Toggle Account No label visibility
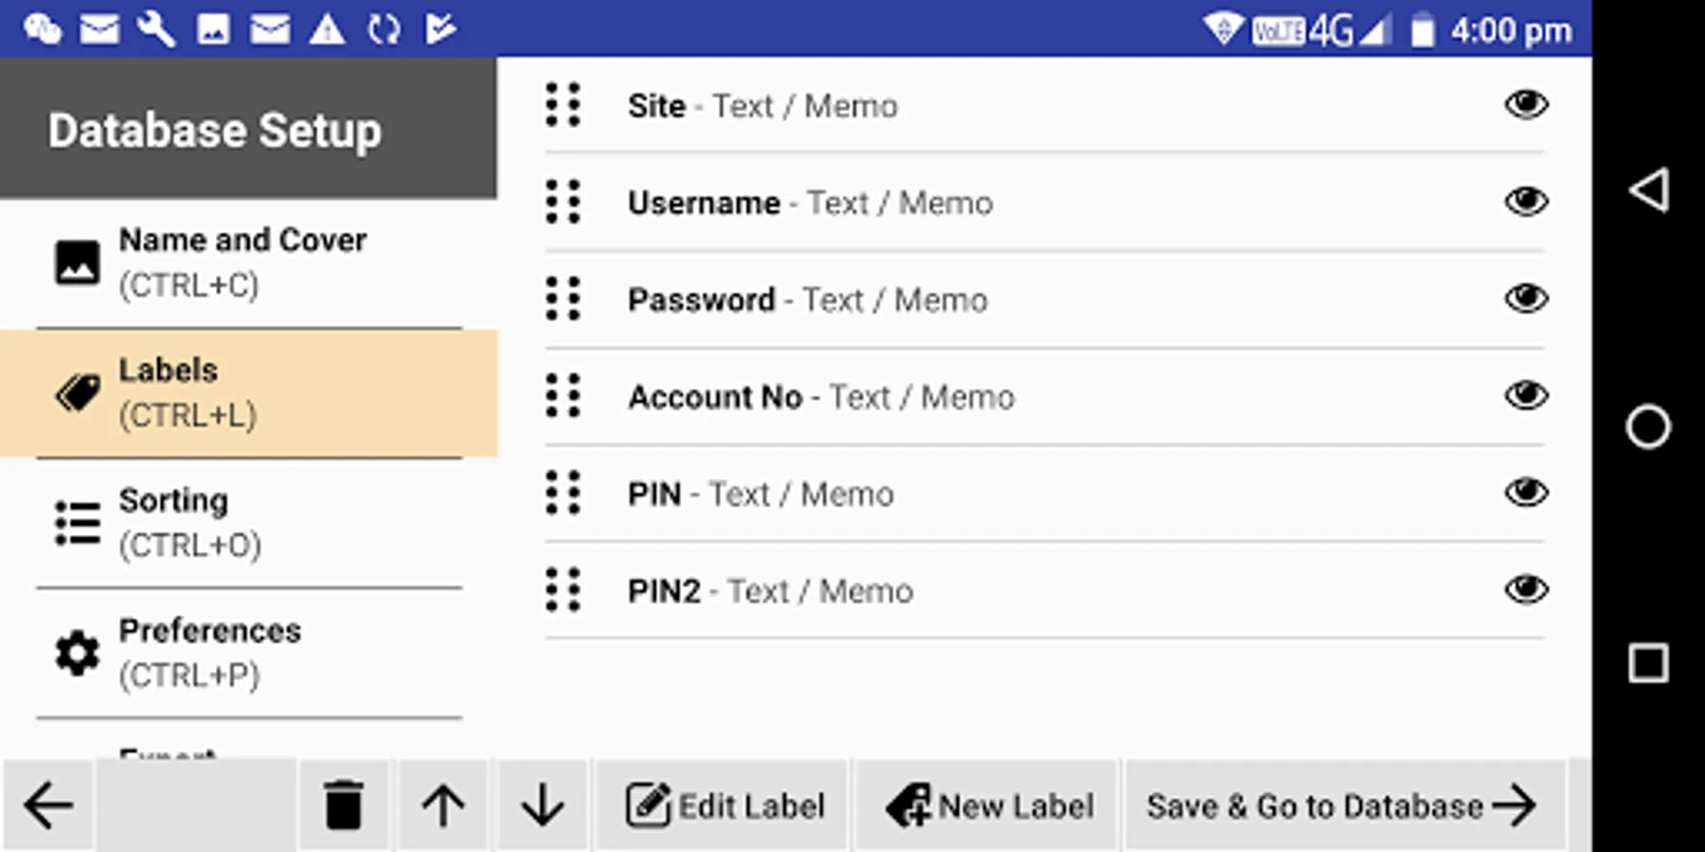 point(1526,396)
